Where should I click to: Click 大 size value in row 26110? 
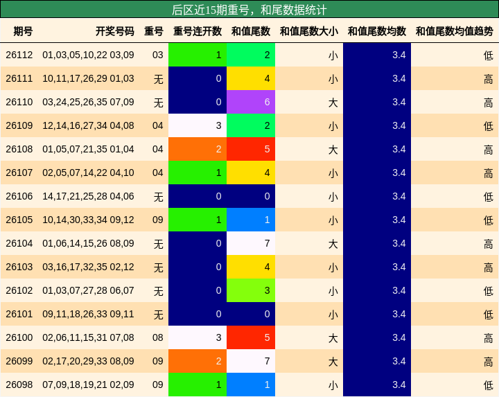[333, 103]
